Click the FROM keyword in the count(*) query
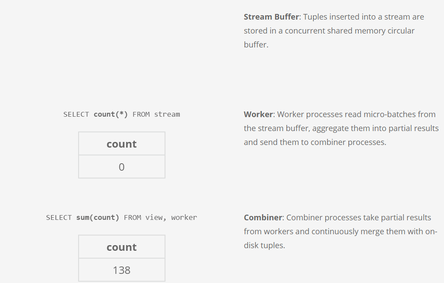444x283 pixels. click(x=141, y=115)
